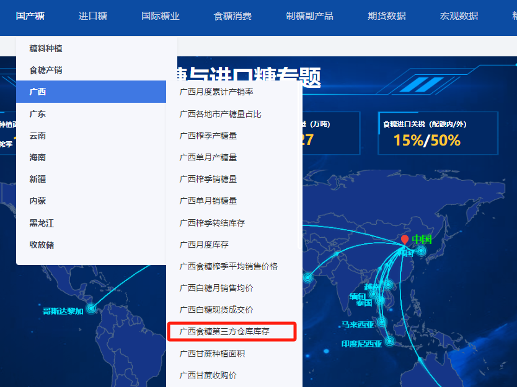Screen dimensions: 517x387
Task: Pick 收放储 in the 国产糖 menu
Action: point(42,245)
